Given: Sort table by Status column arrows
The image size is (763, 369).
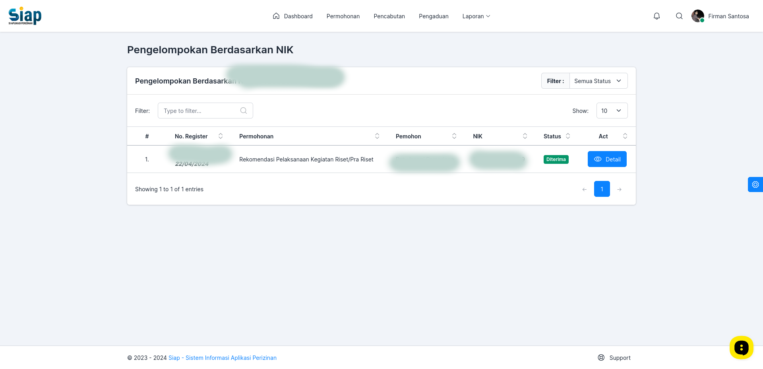Looking at the screenshot, I should [x=568, y=136].
